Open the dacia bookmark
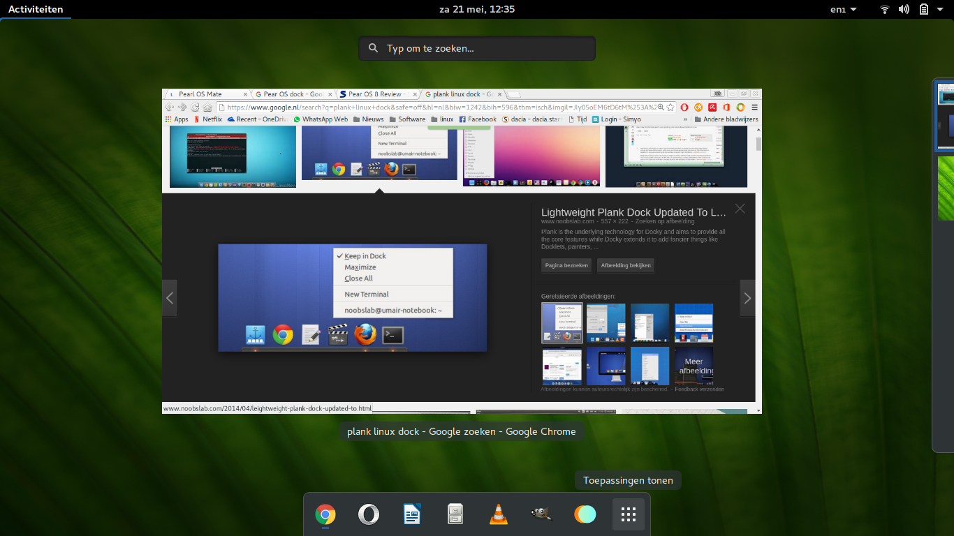 pos(531,119)
